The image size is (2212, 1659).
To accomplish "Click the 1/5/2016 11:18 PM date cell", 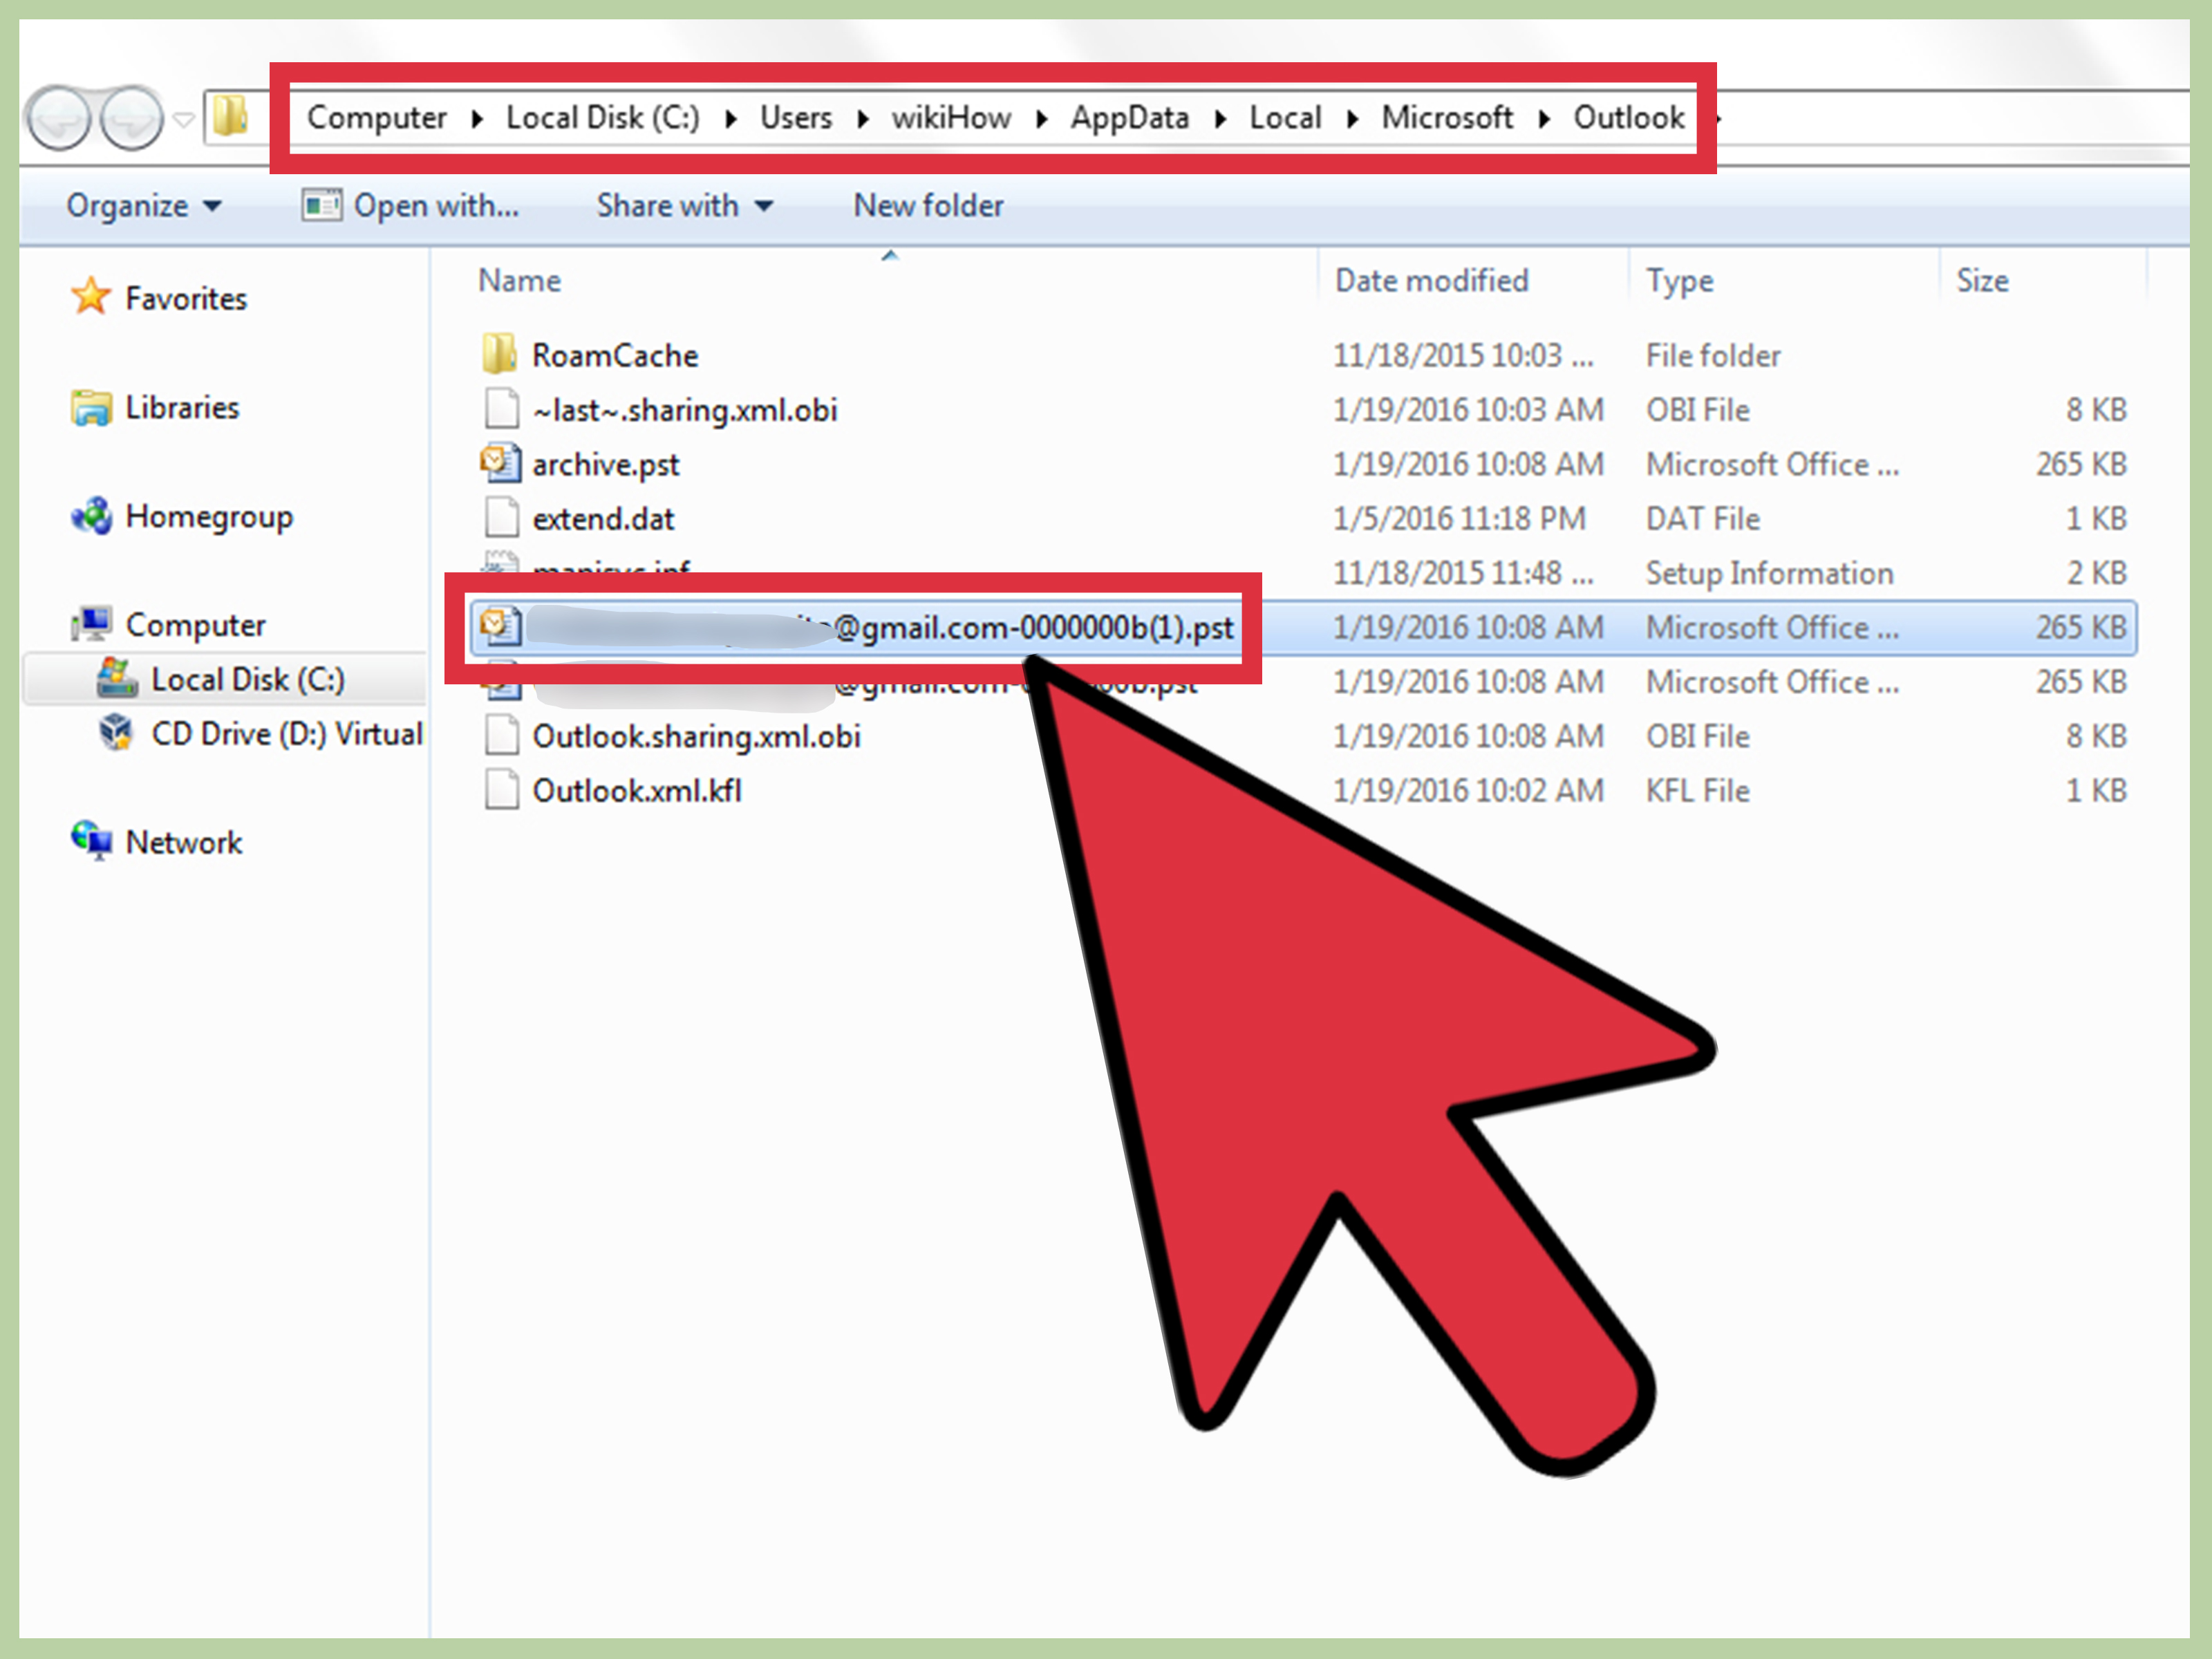I will pos(1459,519).
